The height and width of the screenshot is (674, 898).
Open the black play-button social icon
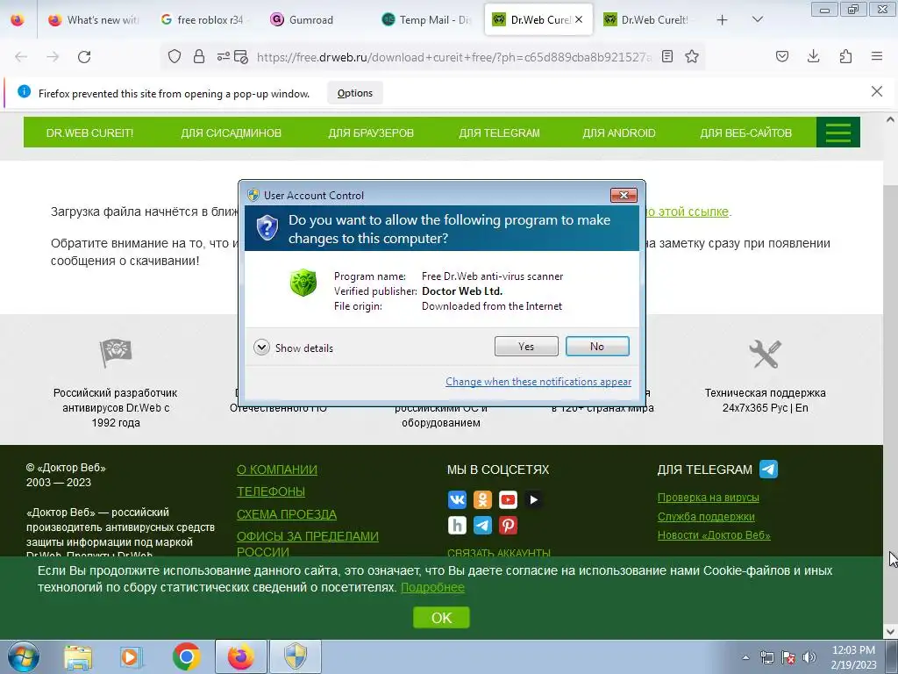533,499
